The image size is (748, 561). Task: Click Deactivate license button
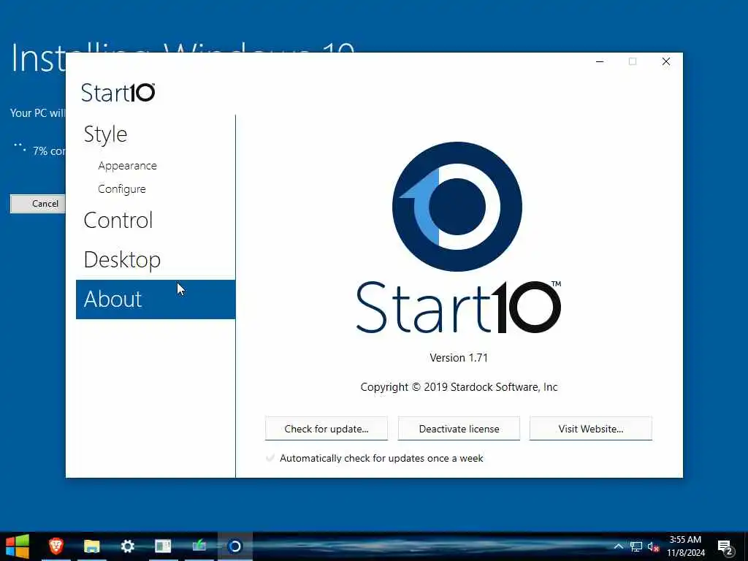pyautogui.click(x=459, y=428)
